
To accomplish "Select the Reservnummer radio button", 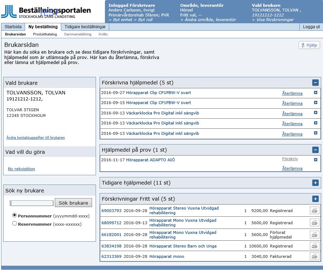I will pyautogui.click(x=14, y=224).
